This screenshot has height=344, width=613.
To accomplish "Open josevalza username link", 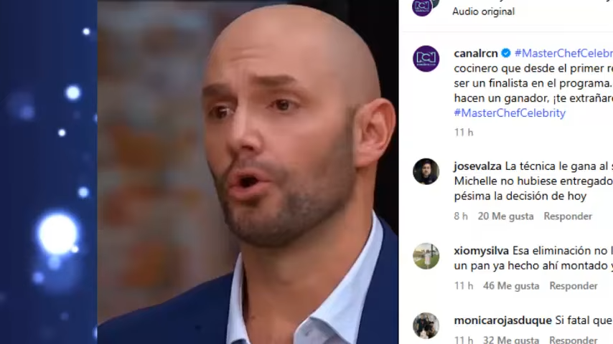I will click(477, 166).
